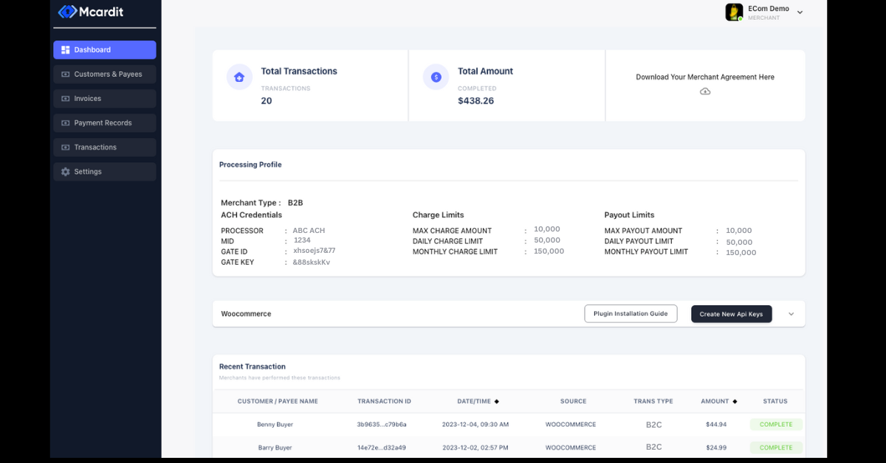The image size is (886, 463).
Task: Click the GATE KEY value &88skskKv
Action: point(312,262)
